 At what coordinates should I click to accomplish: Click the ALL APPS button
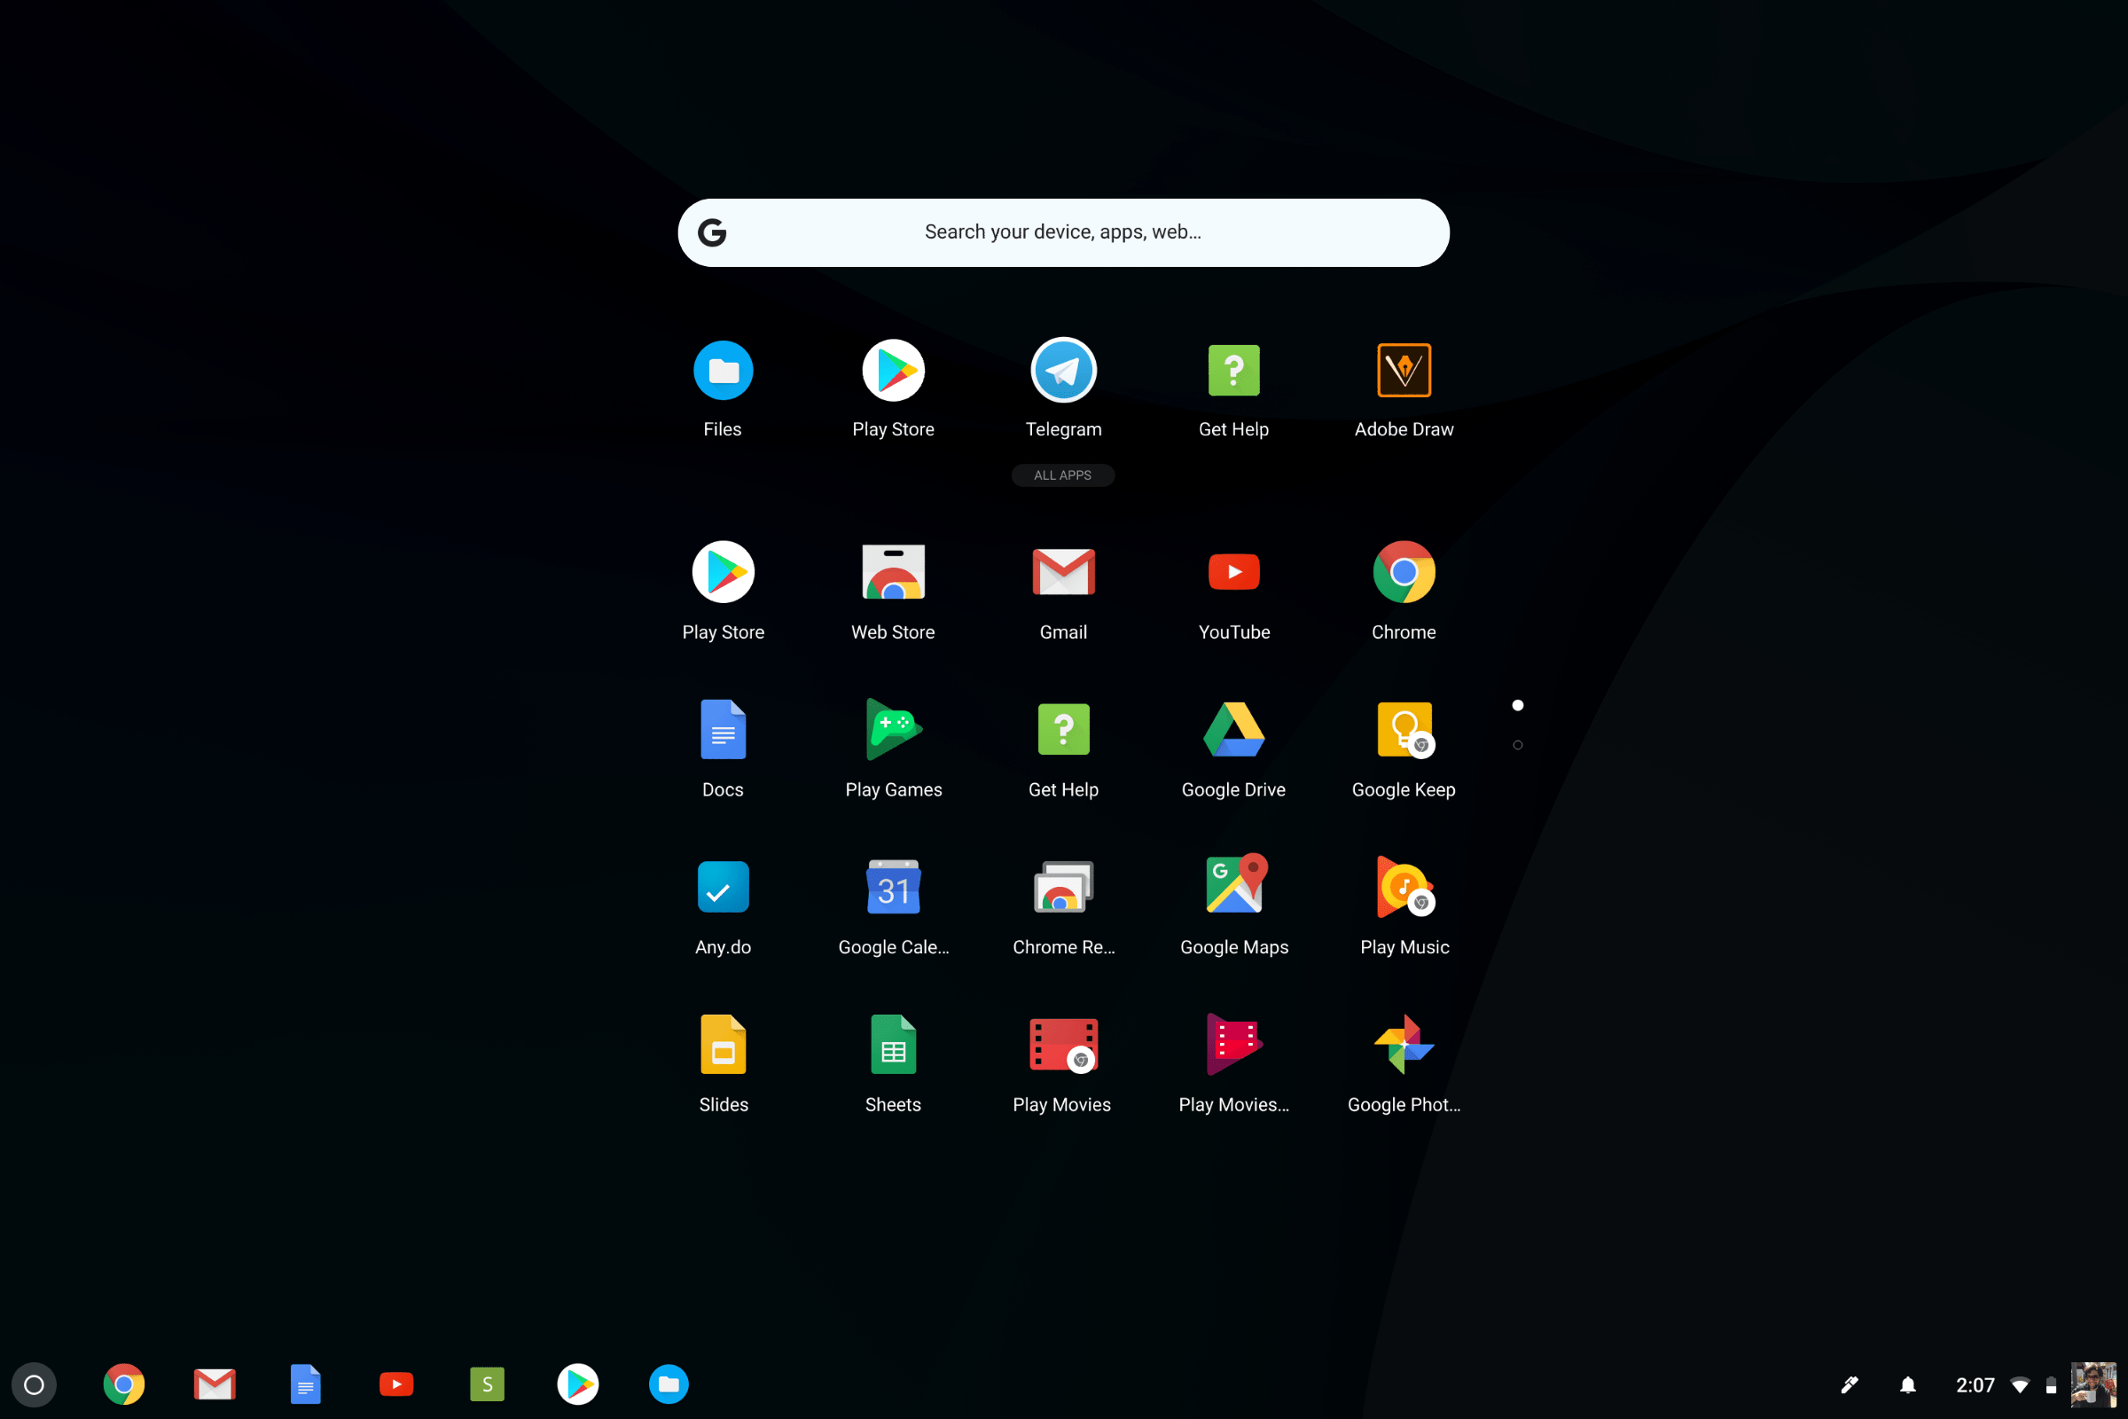1063,474
